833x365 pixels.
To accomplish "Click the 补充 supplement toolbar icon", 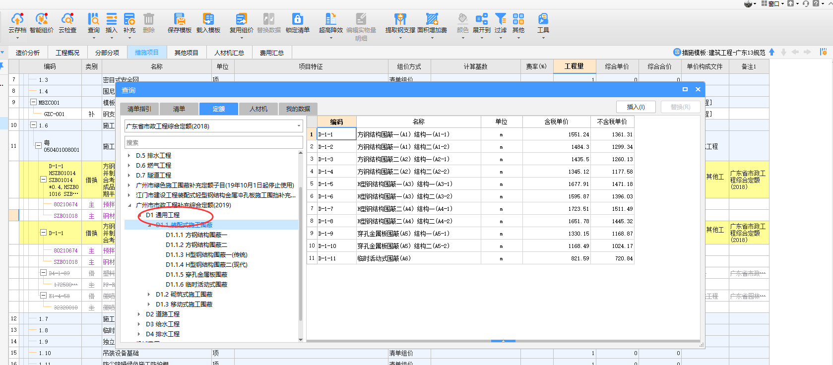I will [129, 23].
